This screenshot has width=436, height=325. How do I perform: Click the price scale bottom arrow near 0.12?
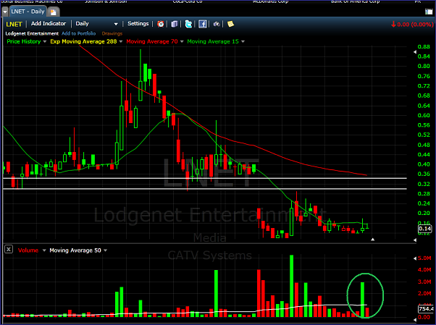click(415, 240)
